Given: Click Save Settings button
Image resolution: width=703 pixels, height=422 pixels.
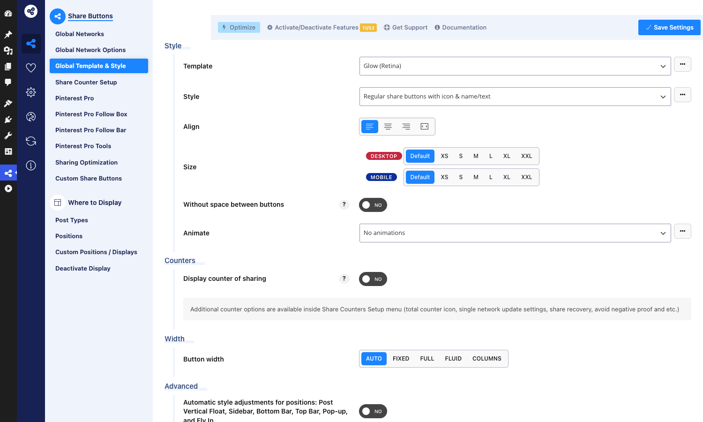Looking at the screenshot, I should point(669,27).
